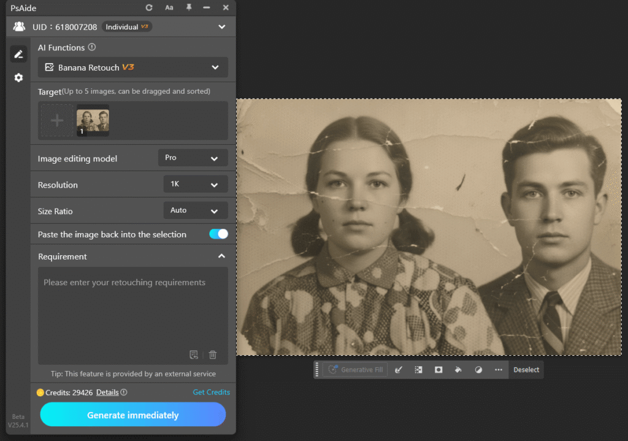The height and width of the screenshot is (441, 628).
Task: Collapse the Requirement section
Action: pos(222,256)
